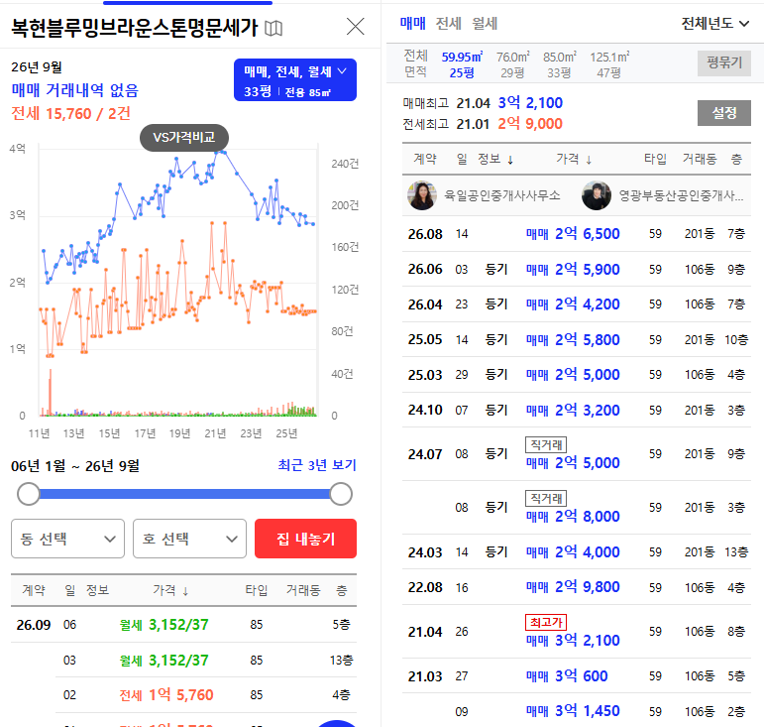The width and height of the screenshot is (764, 727).
Task: Click the 매매최고 3억 2,100 value
Action: 530,103
